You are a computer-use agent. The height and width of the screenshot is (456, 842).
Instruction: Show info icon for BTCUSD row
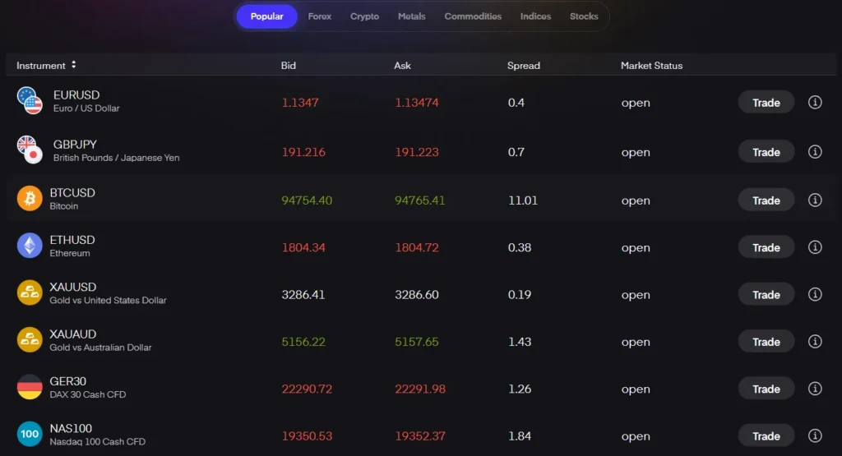coord(815,200)
